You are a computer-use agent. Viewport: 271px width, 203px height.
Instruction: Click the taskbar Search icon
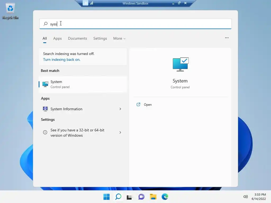[118, 197]
